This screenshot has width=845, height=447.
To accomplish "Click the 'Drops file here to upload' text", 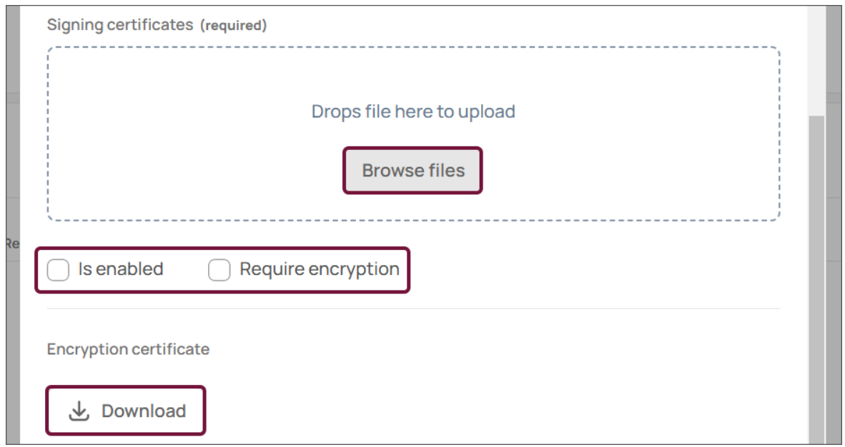I will [413, 111].
